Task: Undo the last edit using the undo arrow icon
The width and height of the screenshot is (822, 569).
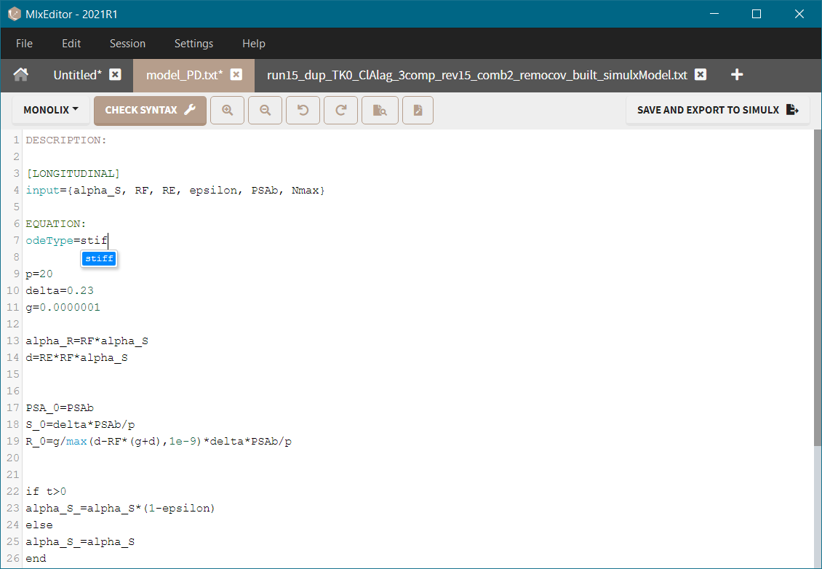Action: tap(303, 110)
